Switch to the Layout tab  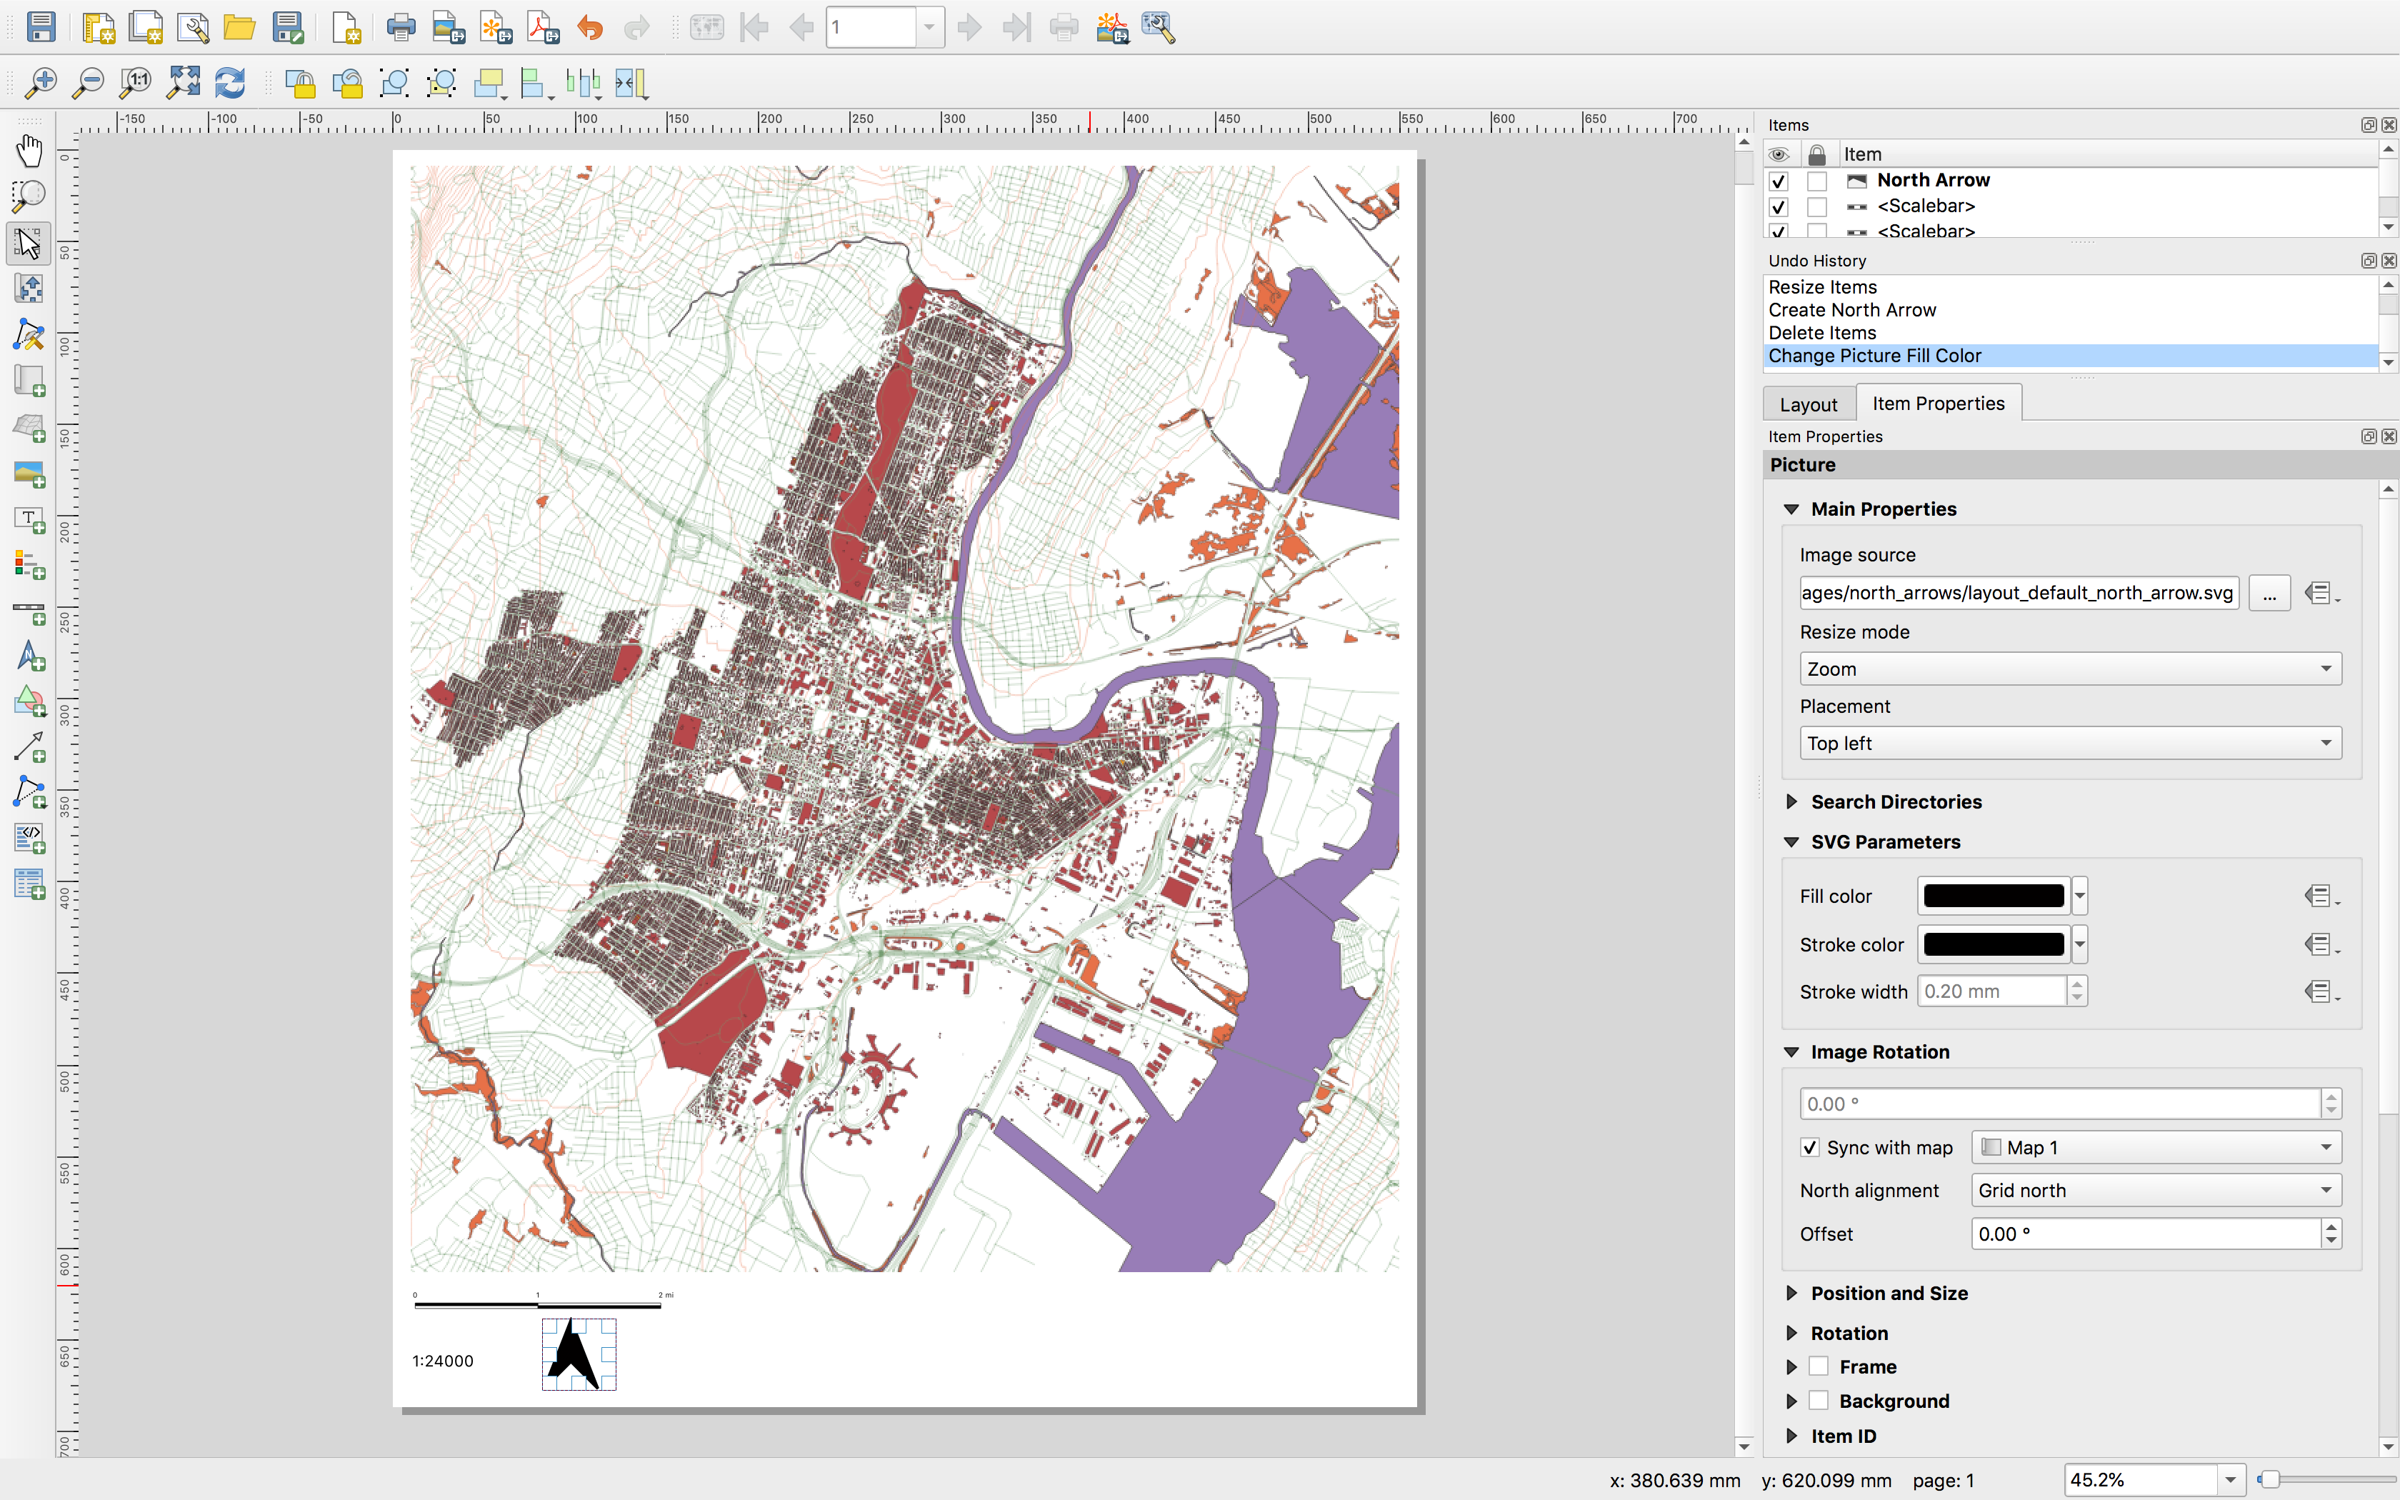(1807, 405)
